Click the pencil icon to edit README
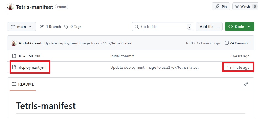 tap(246, 84)
